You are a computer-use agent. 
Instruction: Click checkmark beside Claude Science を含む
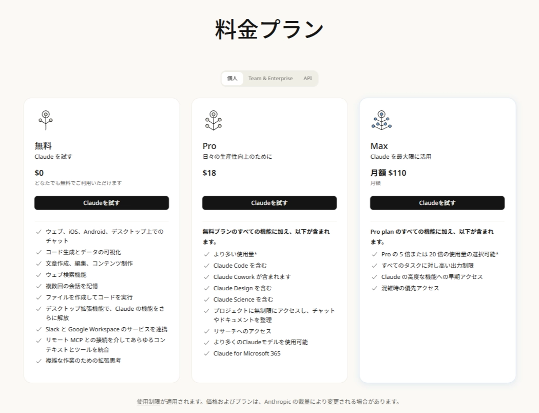pos(206,300)
